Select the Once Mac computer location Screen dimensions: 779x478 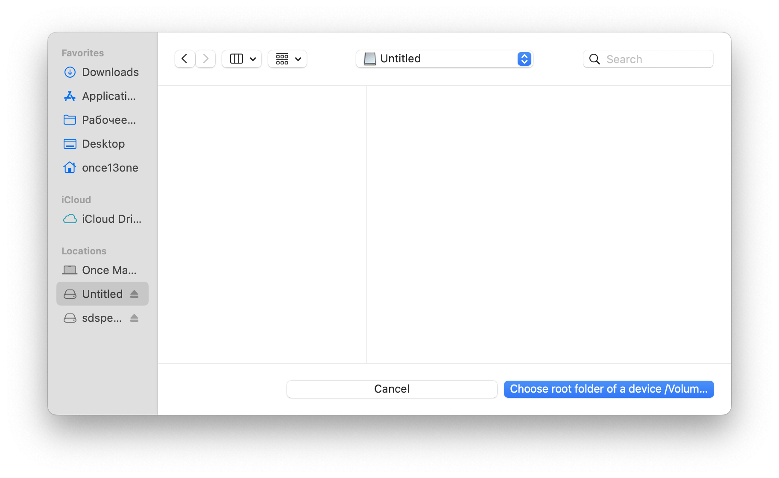click(102, 270)
